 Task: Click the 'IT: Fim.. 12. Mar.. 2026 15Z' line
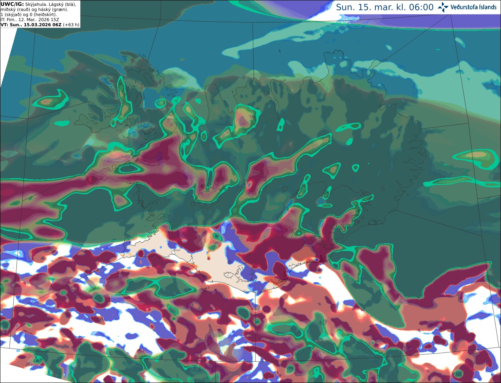30,20
